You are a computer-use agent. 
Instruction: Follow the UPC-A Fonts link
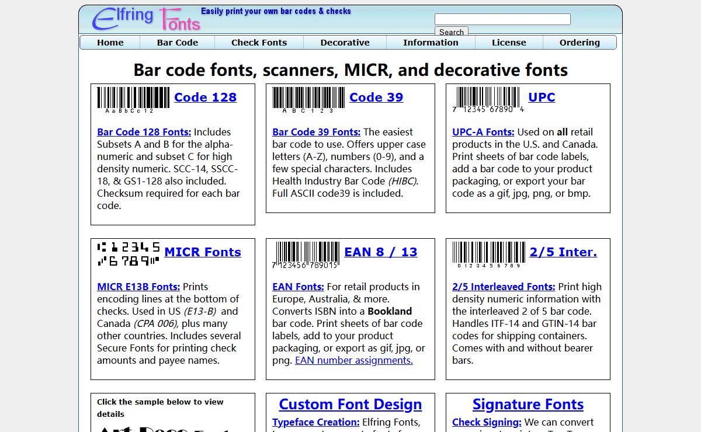[x=483, y=132]
